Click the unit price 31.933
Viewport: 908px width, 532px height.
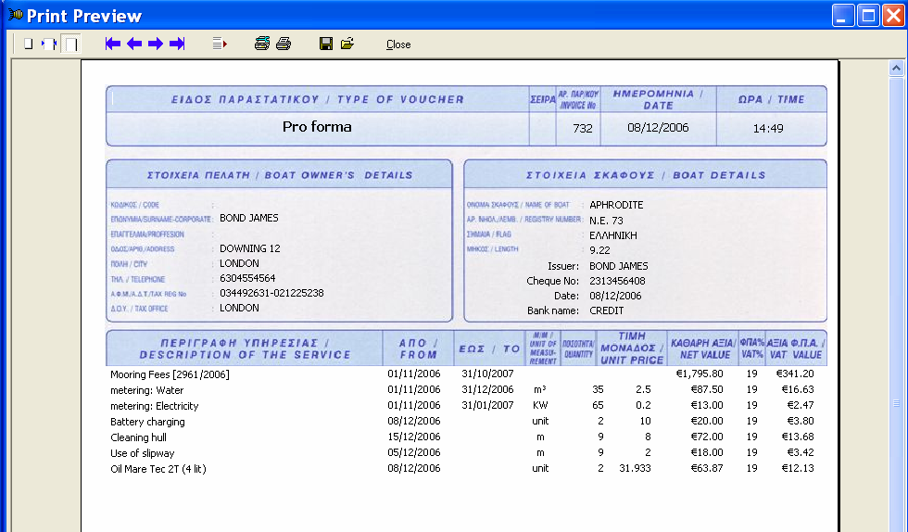(635, 468)
